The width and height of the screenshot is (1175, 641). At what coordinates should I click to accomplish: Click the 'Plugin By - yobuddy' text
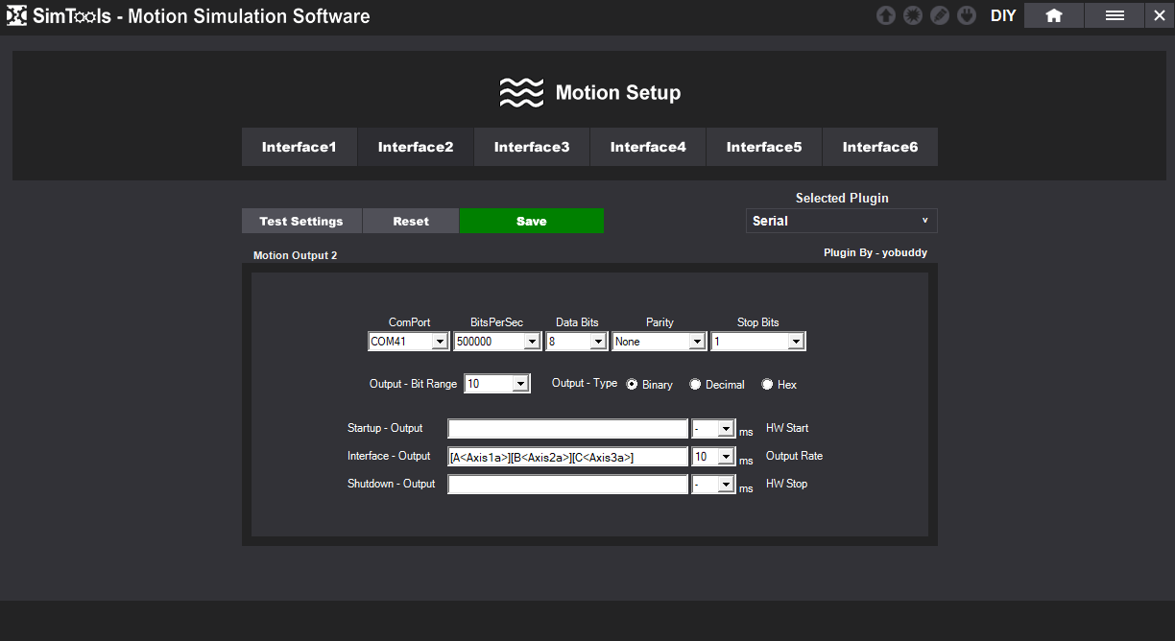(875, 252)
